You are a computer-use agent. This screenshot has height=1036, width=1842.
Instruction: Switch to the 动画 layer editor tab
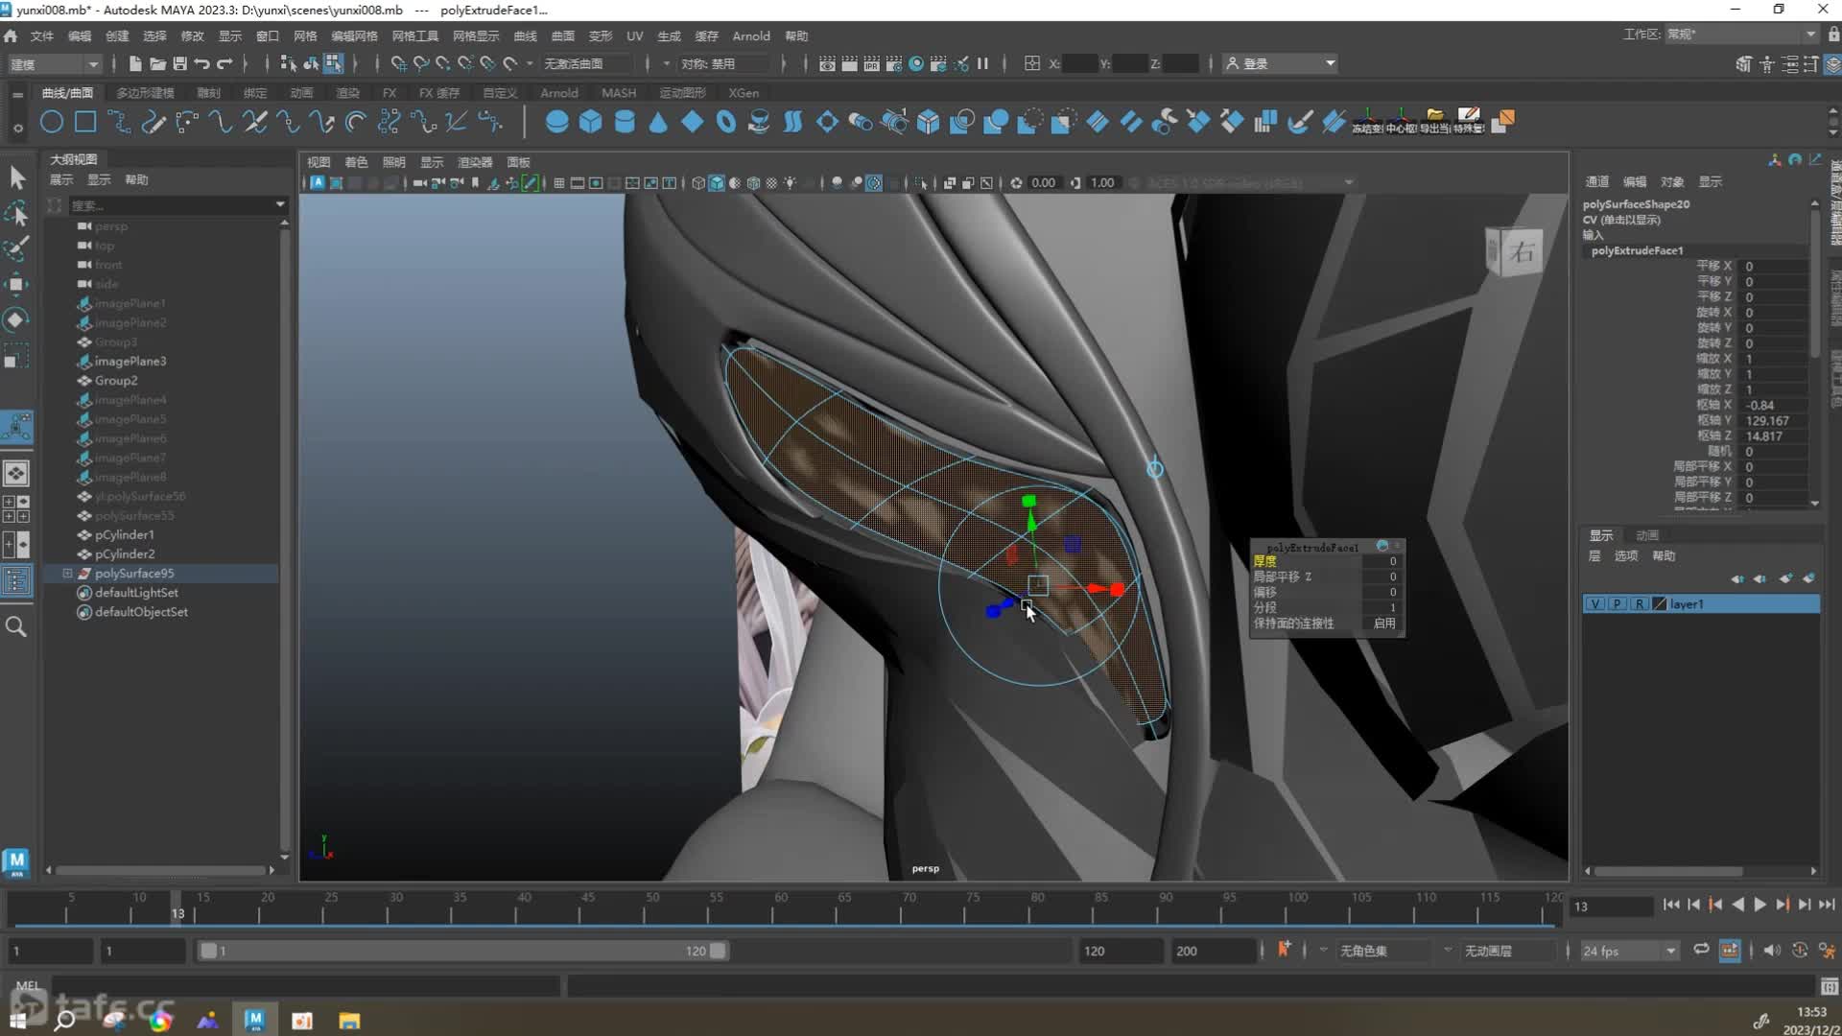coord(1647,534)
